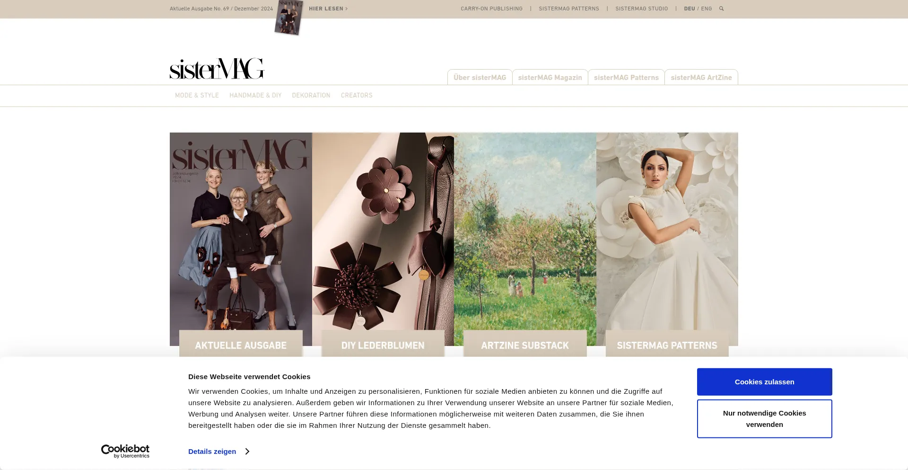The height and width of the screenshot is (470, 908).
Task: Accept all with Cookies zulassen button
Action: tap(764, 382)
